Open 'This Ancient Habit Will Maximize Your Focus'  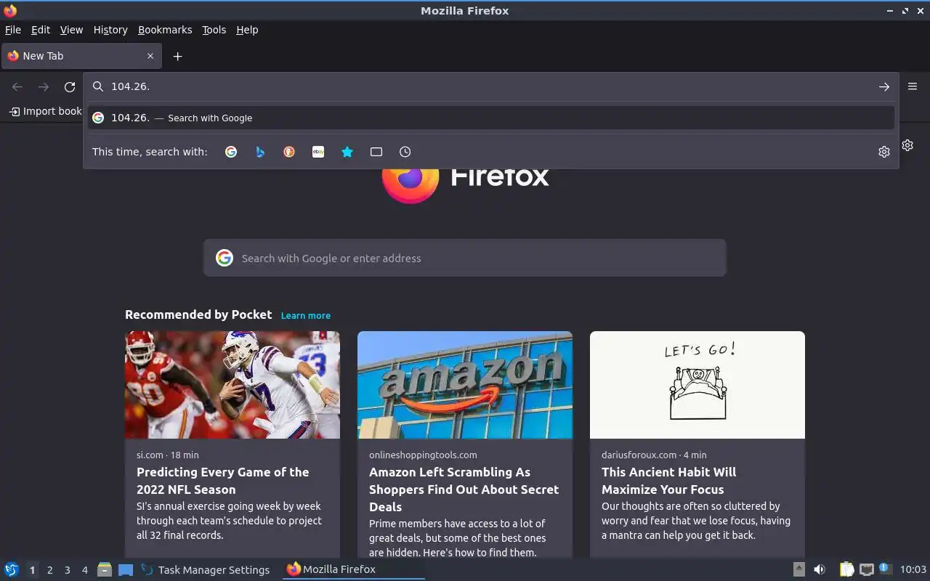pyautogui.click(x=668, y=481)
